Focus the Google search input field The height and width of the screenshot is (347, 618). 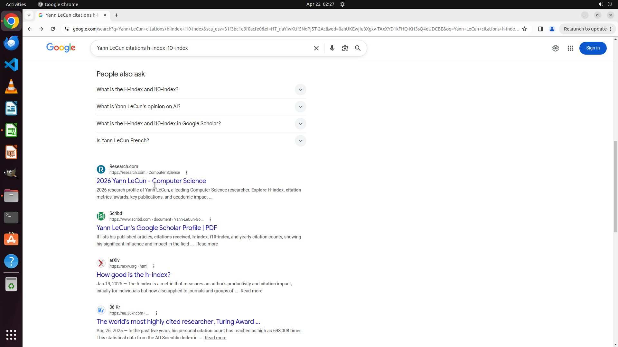tap(203, 48)
